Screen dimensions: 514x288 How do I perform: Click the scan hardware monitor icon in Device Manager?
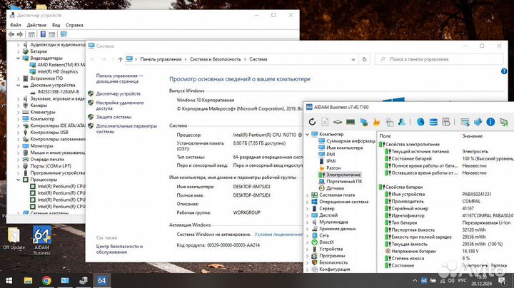[x=64, y=34]
